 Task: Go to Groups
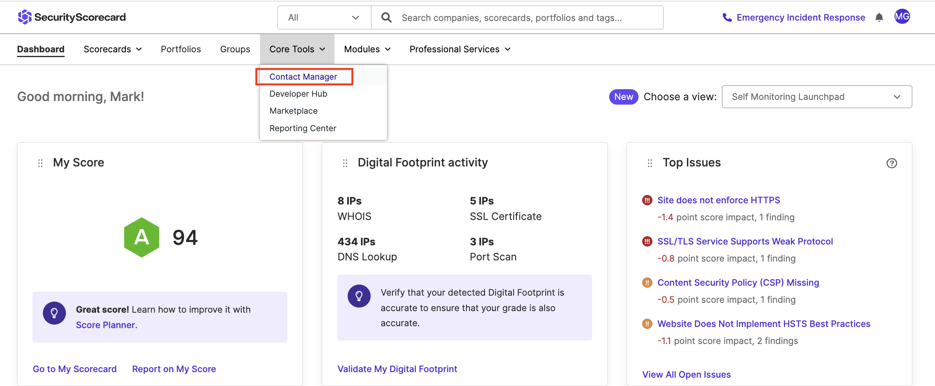coord(235,49)
